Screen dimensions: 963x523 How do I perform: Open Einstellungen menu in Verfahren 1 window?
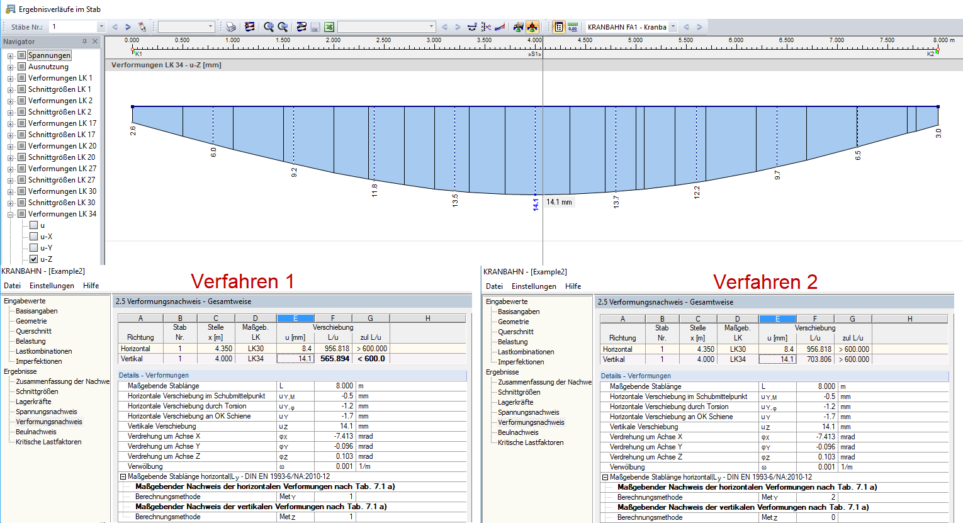pos(52,286)
